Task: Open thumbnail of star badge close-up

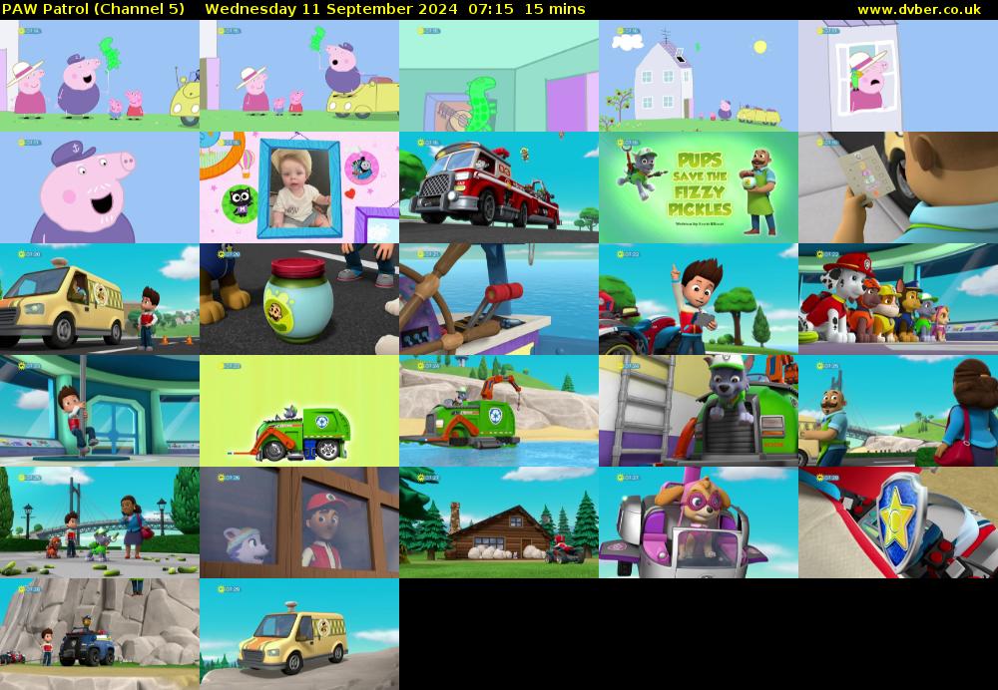Action: coord(898,522)
